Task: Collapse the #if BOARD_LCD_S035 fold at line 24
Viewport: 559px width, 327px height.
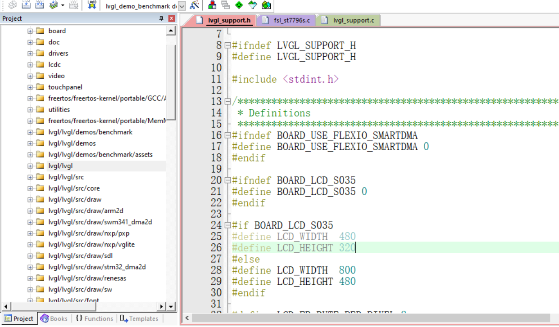Action: [x=227, y=225]
